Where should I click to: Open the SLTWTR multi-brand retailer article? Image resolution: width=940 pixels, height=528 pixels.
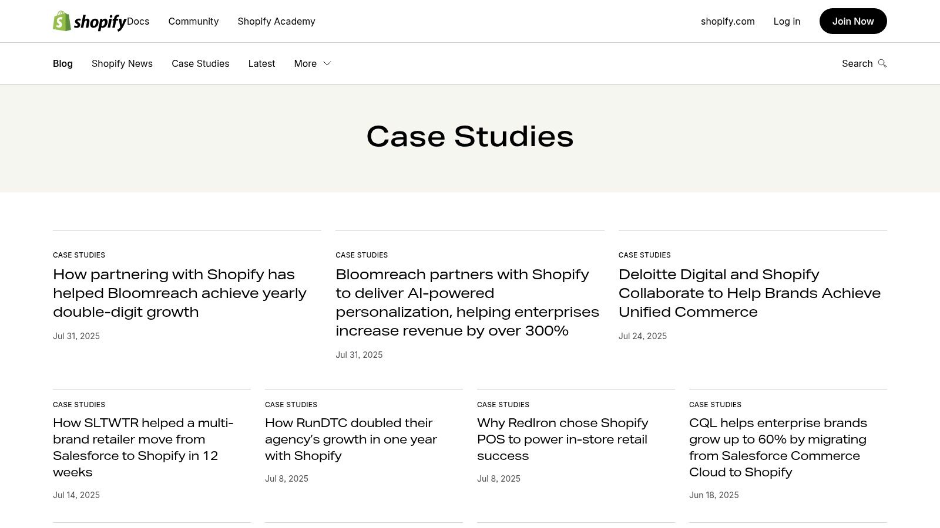click(143, 447)
